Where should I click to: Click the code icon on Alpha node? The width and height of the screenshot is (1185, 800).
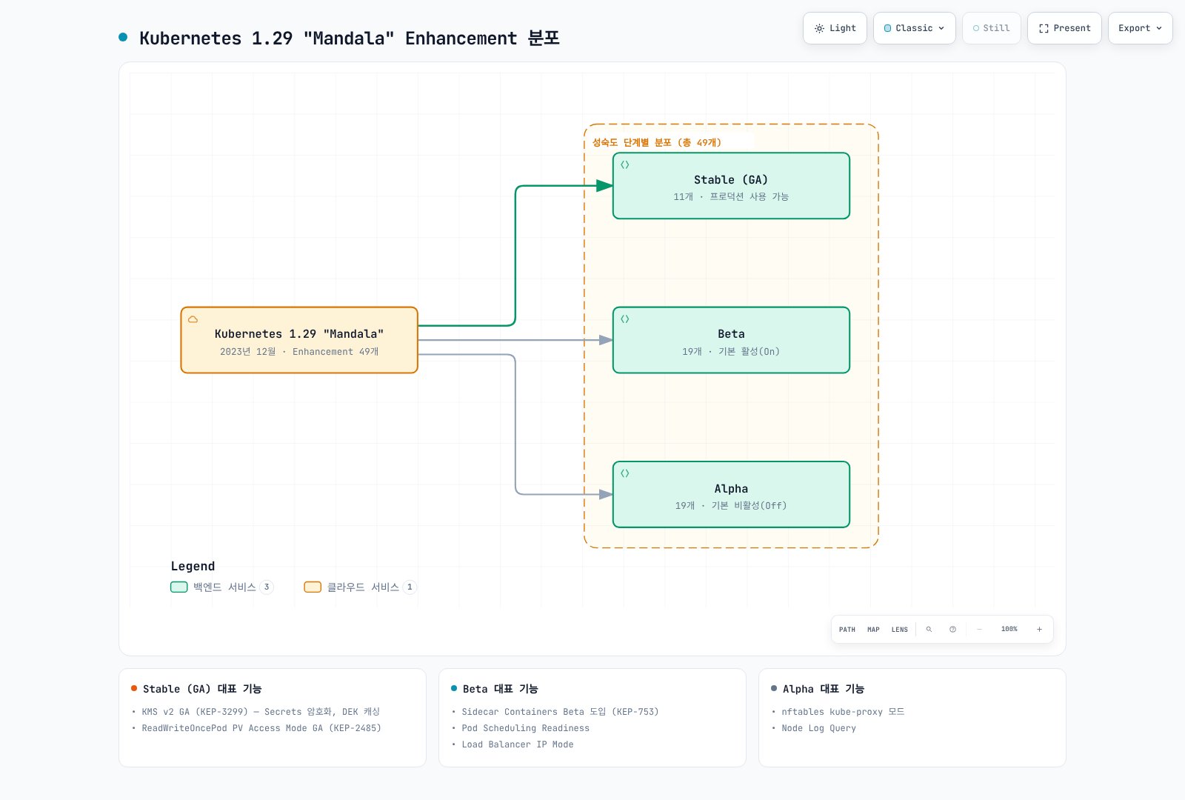pos(625,473)
